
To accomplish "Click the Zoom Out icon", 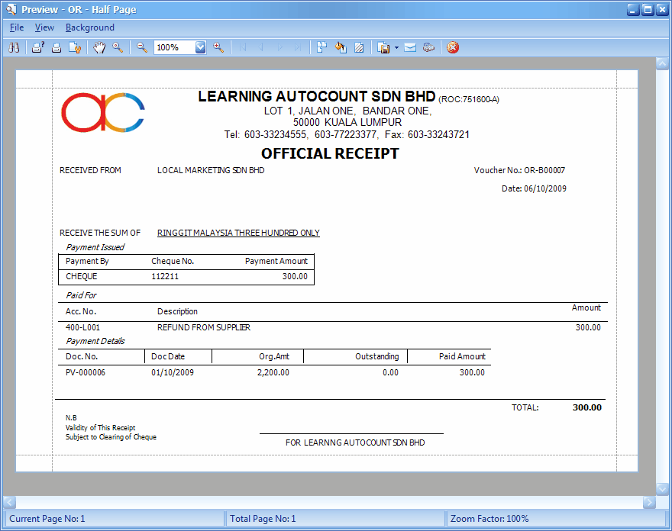I will point(142,47).
